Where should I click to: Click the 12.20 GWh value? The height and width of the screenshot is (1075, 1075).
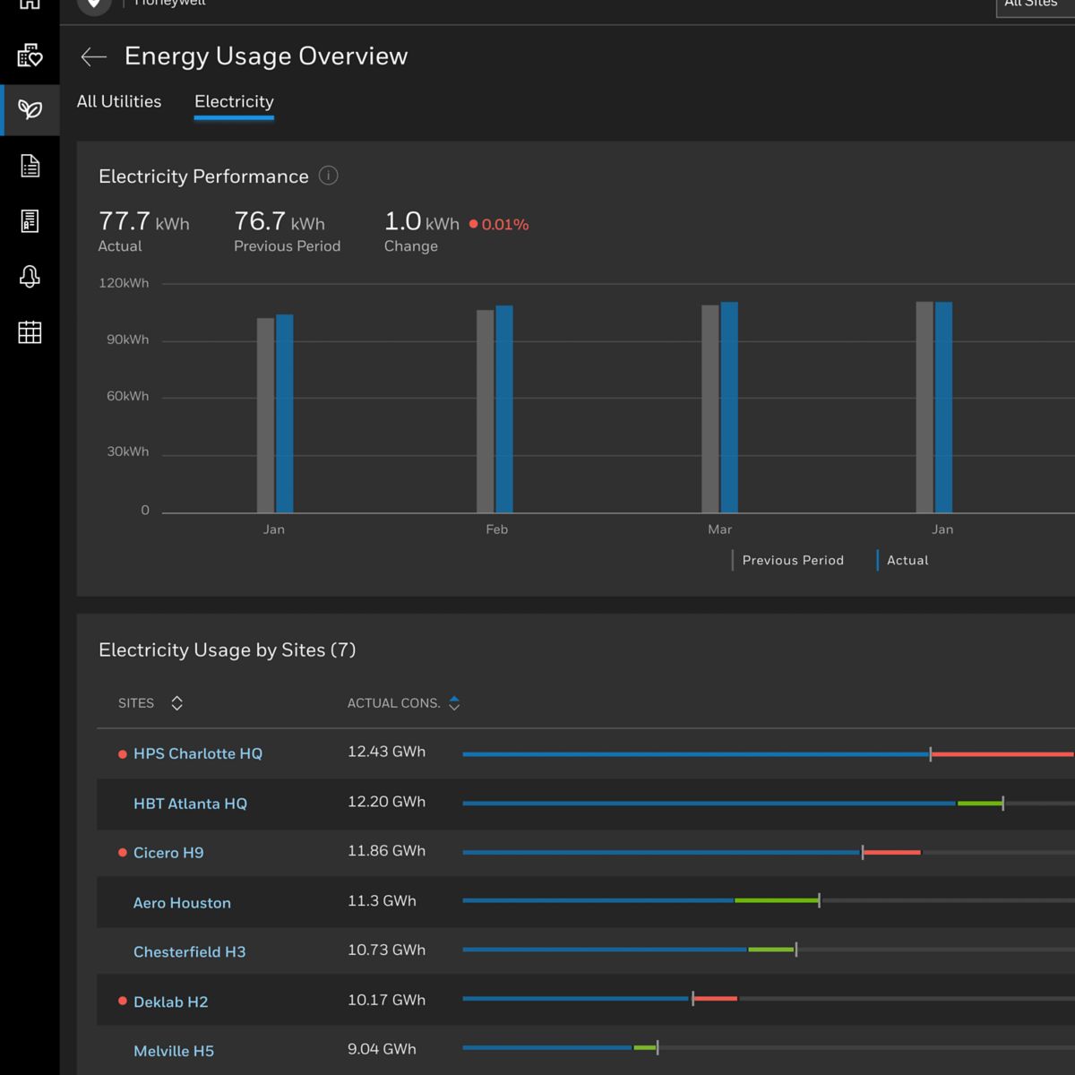[x=386, y=803]
